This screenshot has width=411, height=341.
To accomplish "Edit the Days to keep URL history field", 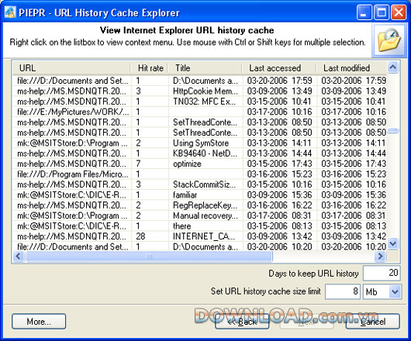I will [x=382, y=273].
